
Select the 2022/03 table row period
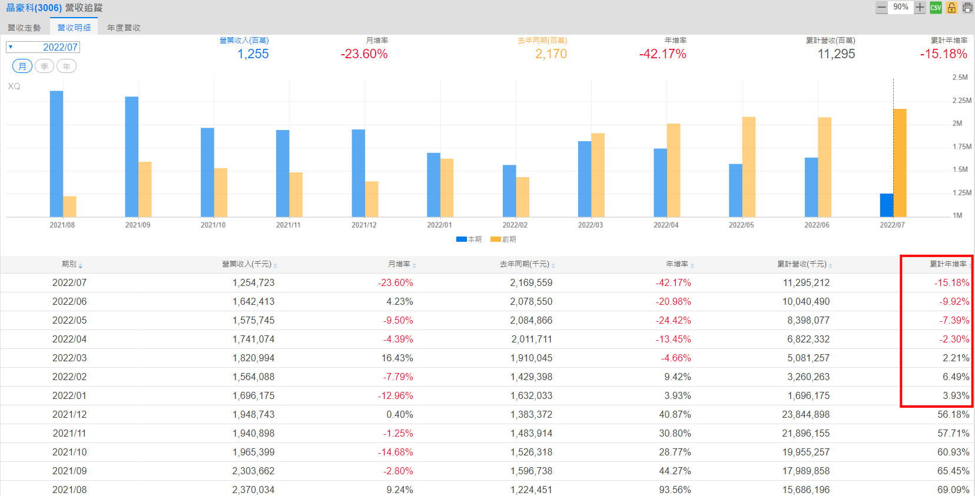(69, 358)
